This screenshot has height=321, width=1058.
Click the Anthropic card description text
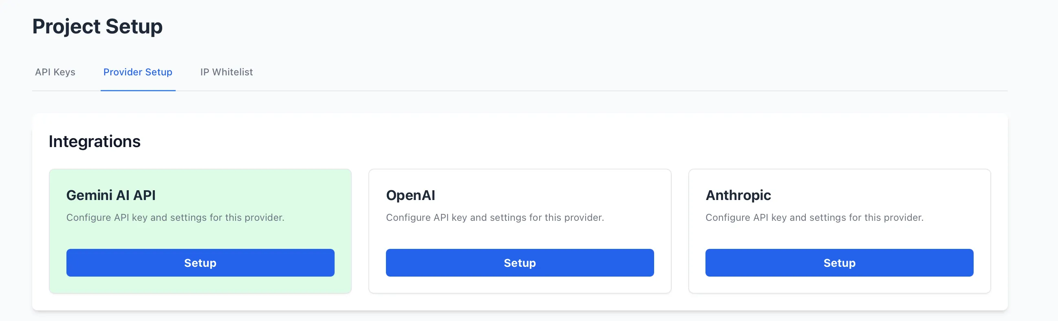click(x=814, y=218)
